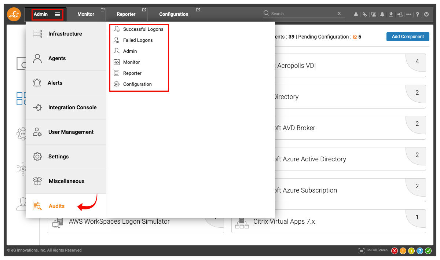Screen dimensions: 440x260
Task: Click the Citrix Virtual Apps 7.x icon
Action: 242,223
